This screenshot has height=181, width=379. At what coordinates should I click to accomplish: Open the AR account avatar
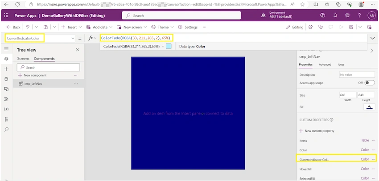[371, 16]
